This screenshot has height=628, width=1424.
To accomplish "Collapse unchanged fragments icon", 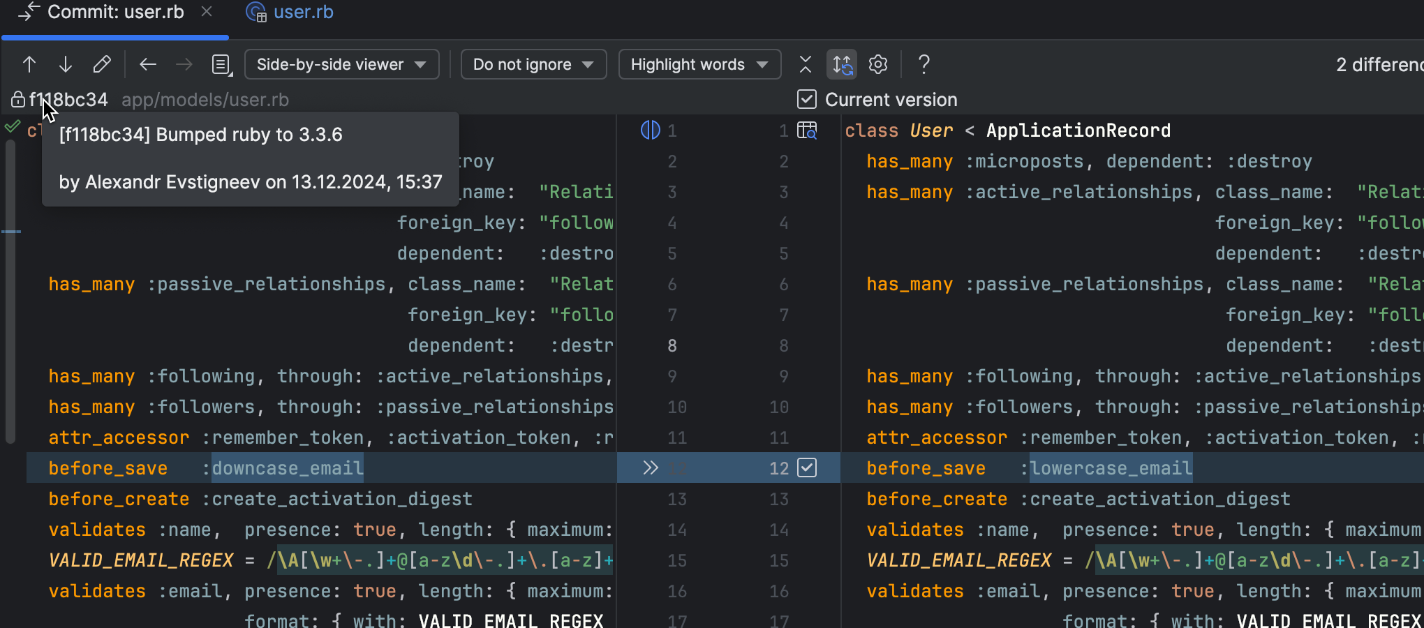I will tap(806, 65).
